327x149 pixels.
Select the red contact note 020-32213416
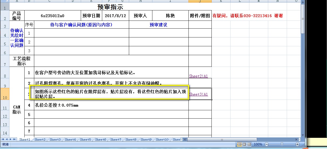point(248,16)
